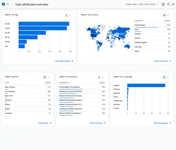Select the India country row
The width and height of the screenshot is (176, 150).
[x=152, y=30]
